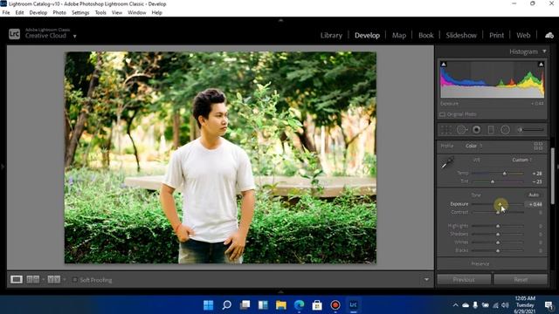The image size is (559, 314).
Task: Click the right panel scrollbar
Action: pyautogui.click(x=553, y=176)
